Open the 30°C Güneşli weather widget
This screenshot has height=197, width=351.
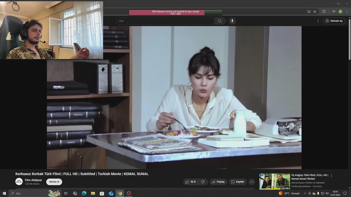(289, 193)
